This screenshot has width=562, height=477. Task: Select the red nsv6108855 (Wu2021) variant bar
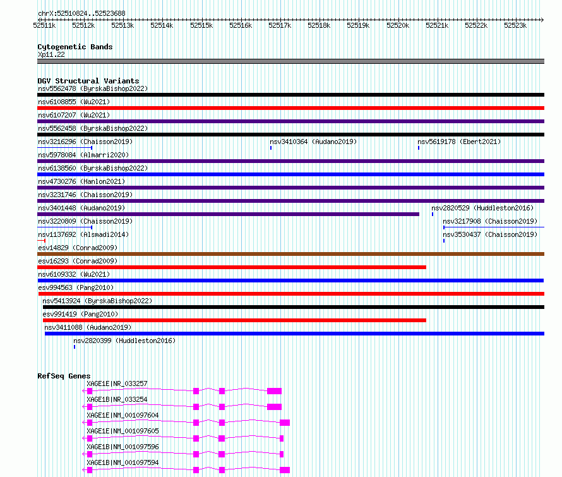[x=290, y=108]
